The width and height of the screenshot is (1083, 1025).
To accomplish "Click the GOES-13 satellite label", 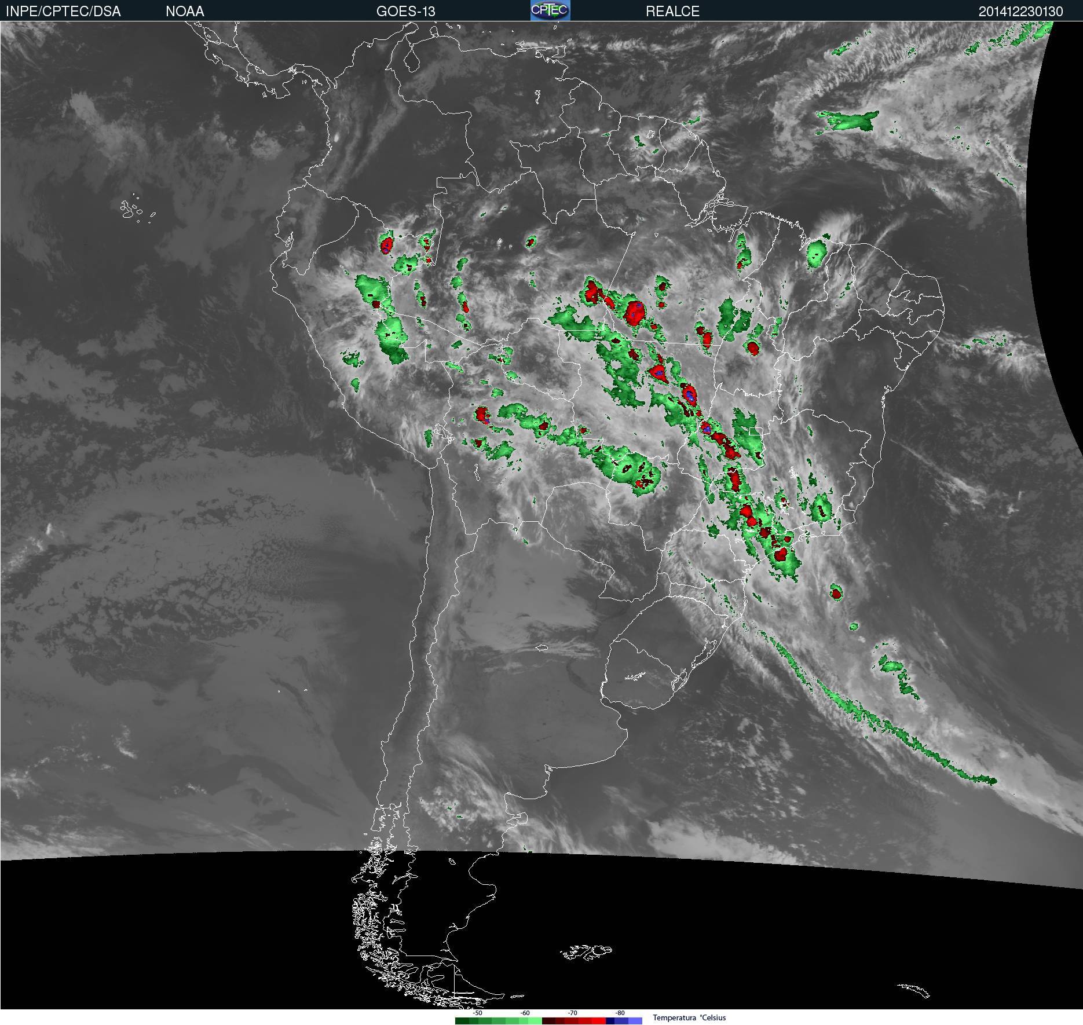I will 405,12.
